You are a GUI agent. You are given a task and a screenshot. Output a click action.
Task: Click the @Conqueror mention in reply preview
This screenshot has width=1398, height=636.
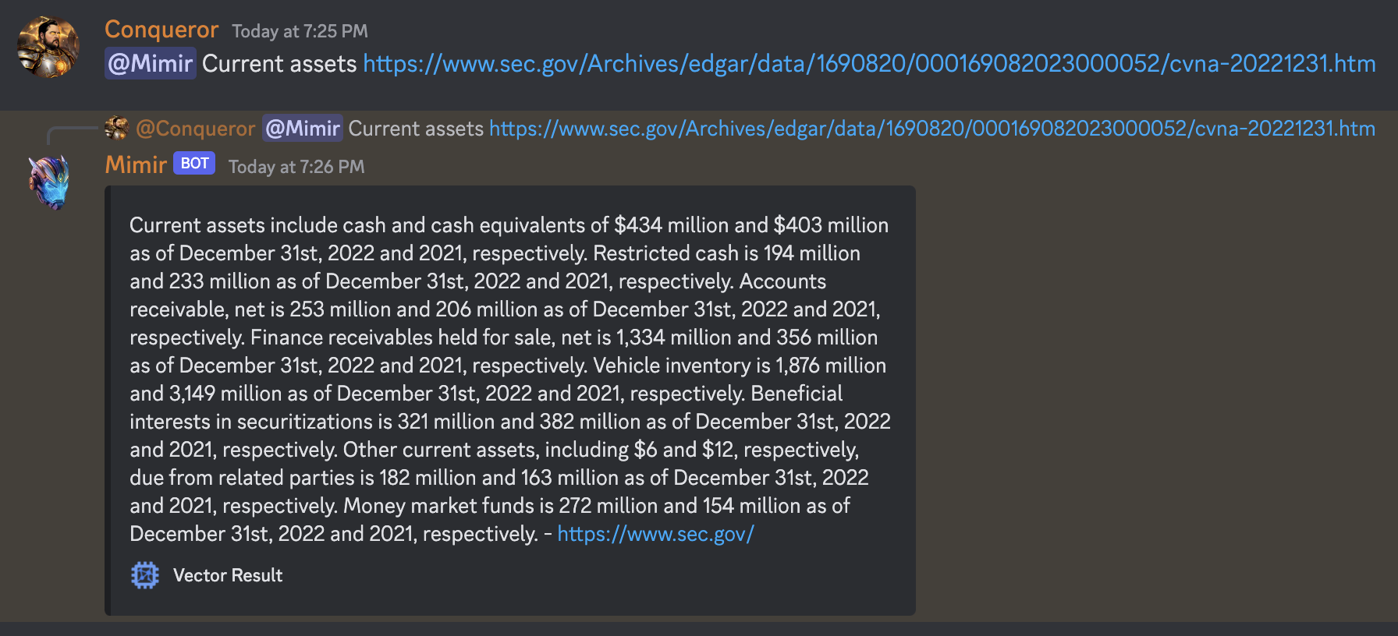click(x=196, y=129)
